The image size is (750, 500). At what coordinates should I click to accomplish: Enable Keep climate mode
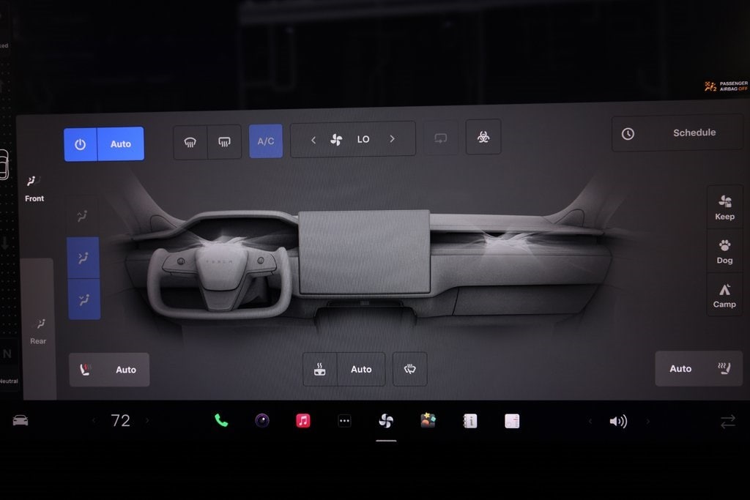[x=724, y=207]
